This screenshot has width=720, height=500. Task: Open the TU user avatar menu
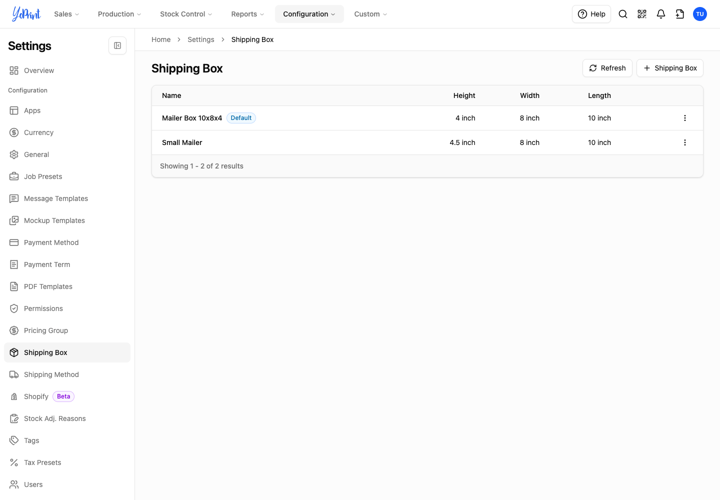coord(700,14)
